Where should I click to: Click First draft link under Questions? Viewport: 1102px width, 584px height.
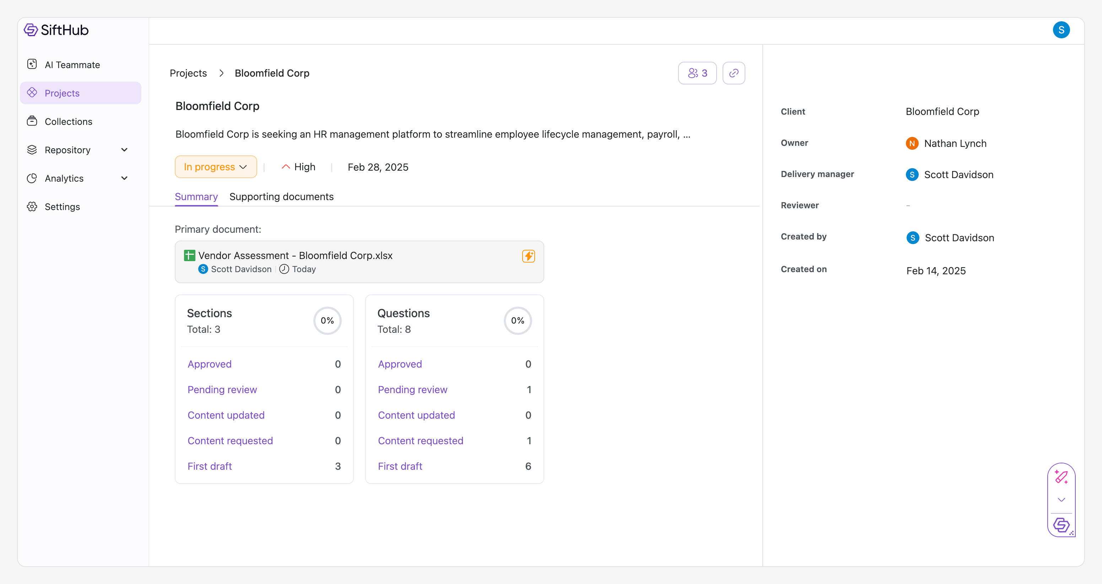coord(400,466)
